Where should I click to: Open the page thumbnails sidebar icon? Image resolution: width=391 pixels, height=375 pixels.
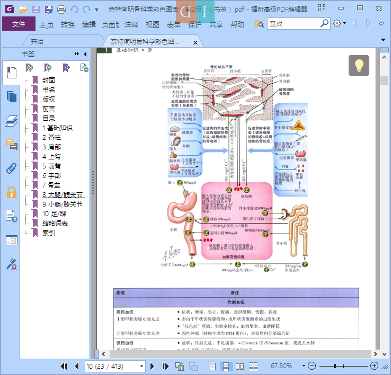(x=12, y=96)
